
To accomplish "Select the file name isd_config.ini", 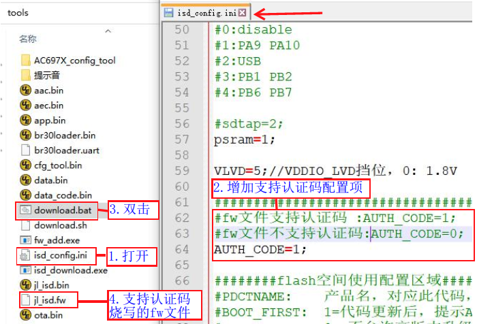I will pyautogui.click(x=61, y=255).
